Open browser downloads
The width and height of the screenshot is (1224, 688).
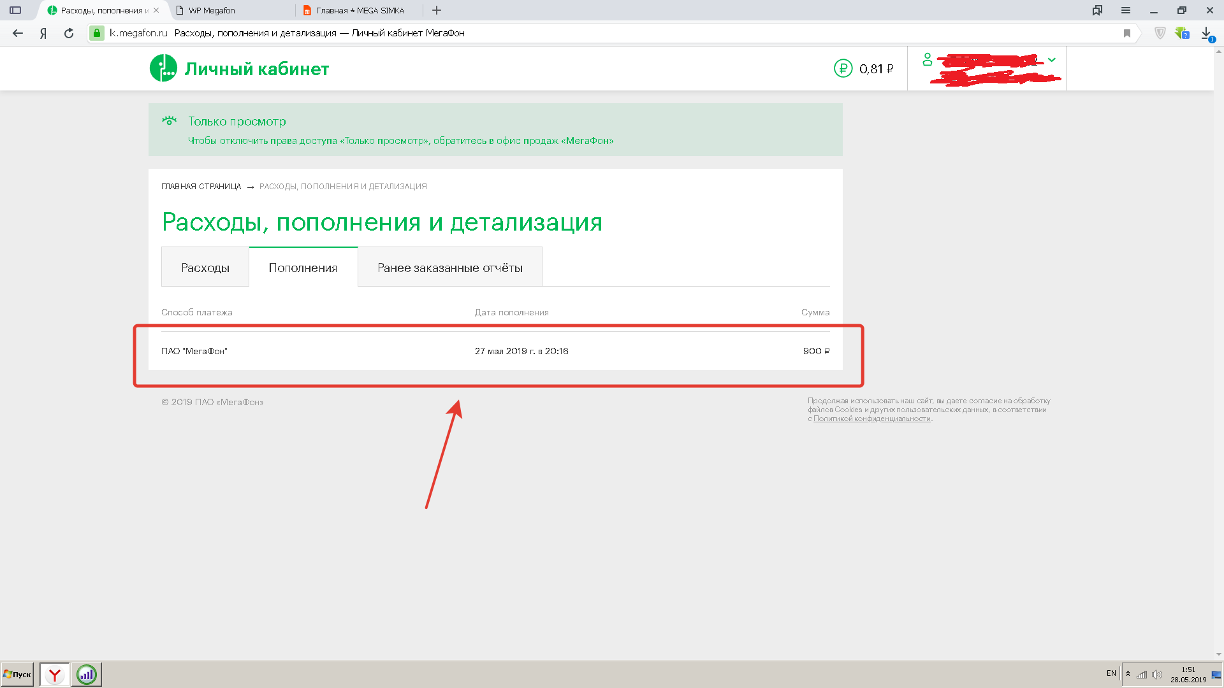tap(1207, 33)
